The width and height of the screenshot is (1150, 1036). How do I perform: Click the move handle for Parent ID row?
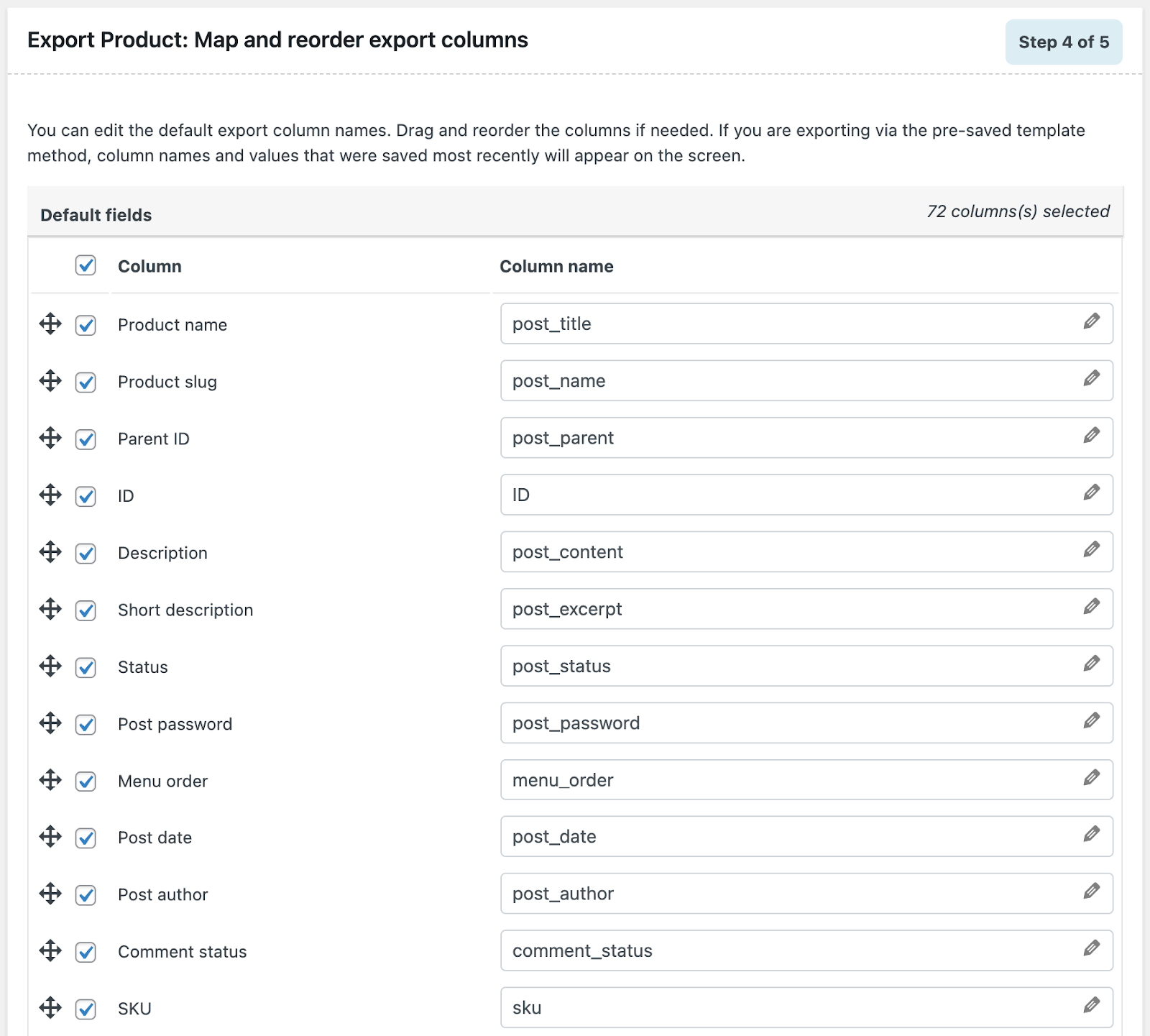point(50,438)
